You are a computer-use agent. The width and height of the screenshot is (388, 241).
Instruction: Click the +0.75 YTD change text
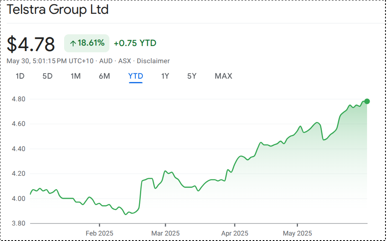pyautogui.click(x=135, y=43)
